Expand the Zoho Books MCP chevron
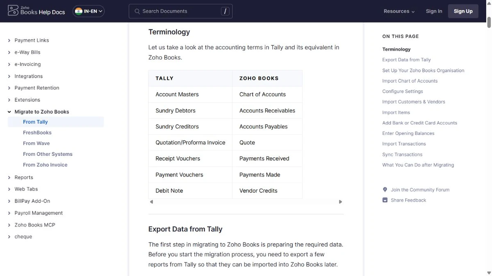The width and height of the screenshot is (492, 276). click(x=9, y=225)
